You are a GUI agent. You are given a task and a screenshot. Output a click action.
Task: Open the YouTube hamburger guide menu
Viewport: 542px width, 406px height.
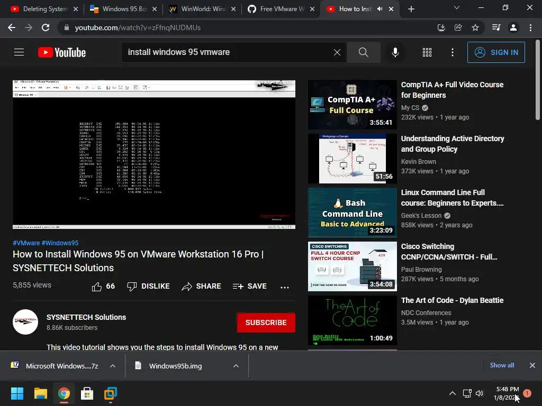[x=19, y=52]
